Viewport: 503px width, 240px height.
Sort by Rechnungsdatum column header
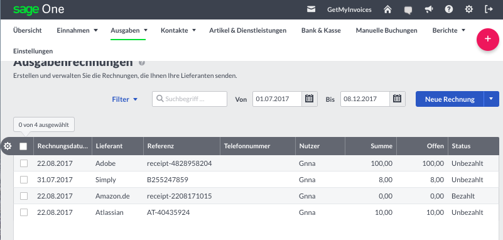[x=63, y=146]
